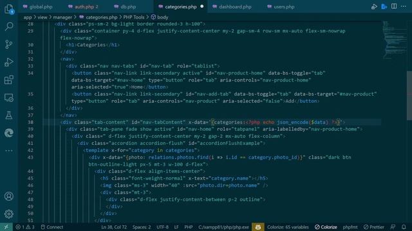Click the phpfmt status bar item
412x231 pixels.
(x=350, y=227)
